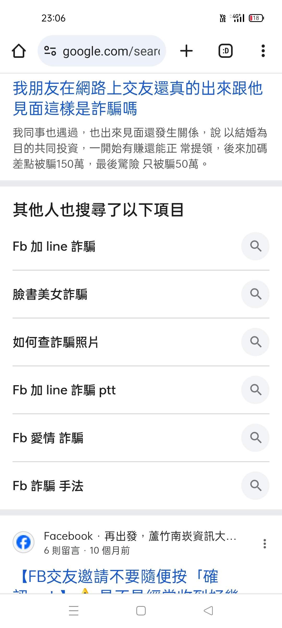The image size is (282, 628).
Task: Search suggestion 'Fb 加 line 詐騙'
Action: [x=54, y=246]
